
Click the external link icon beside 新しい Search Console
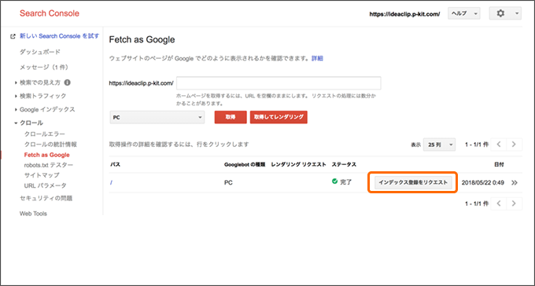pos(13,36)
